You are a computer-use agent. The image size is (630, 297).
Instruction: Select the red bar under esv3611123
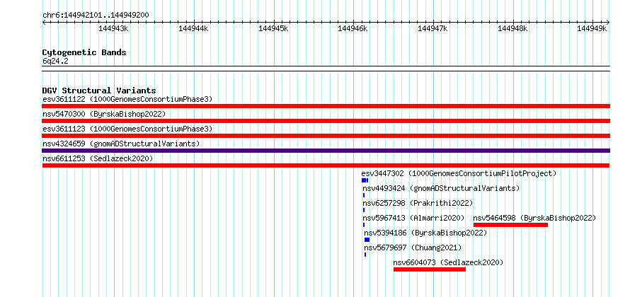(326, 136)
